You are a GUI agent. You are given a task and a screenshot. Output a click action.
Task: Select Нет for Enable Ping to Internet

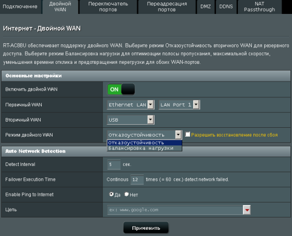click(127, 194)
